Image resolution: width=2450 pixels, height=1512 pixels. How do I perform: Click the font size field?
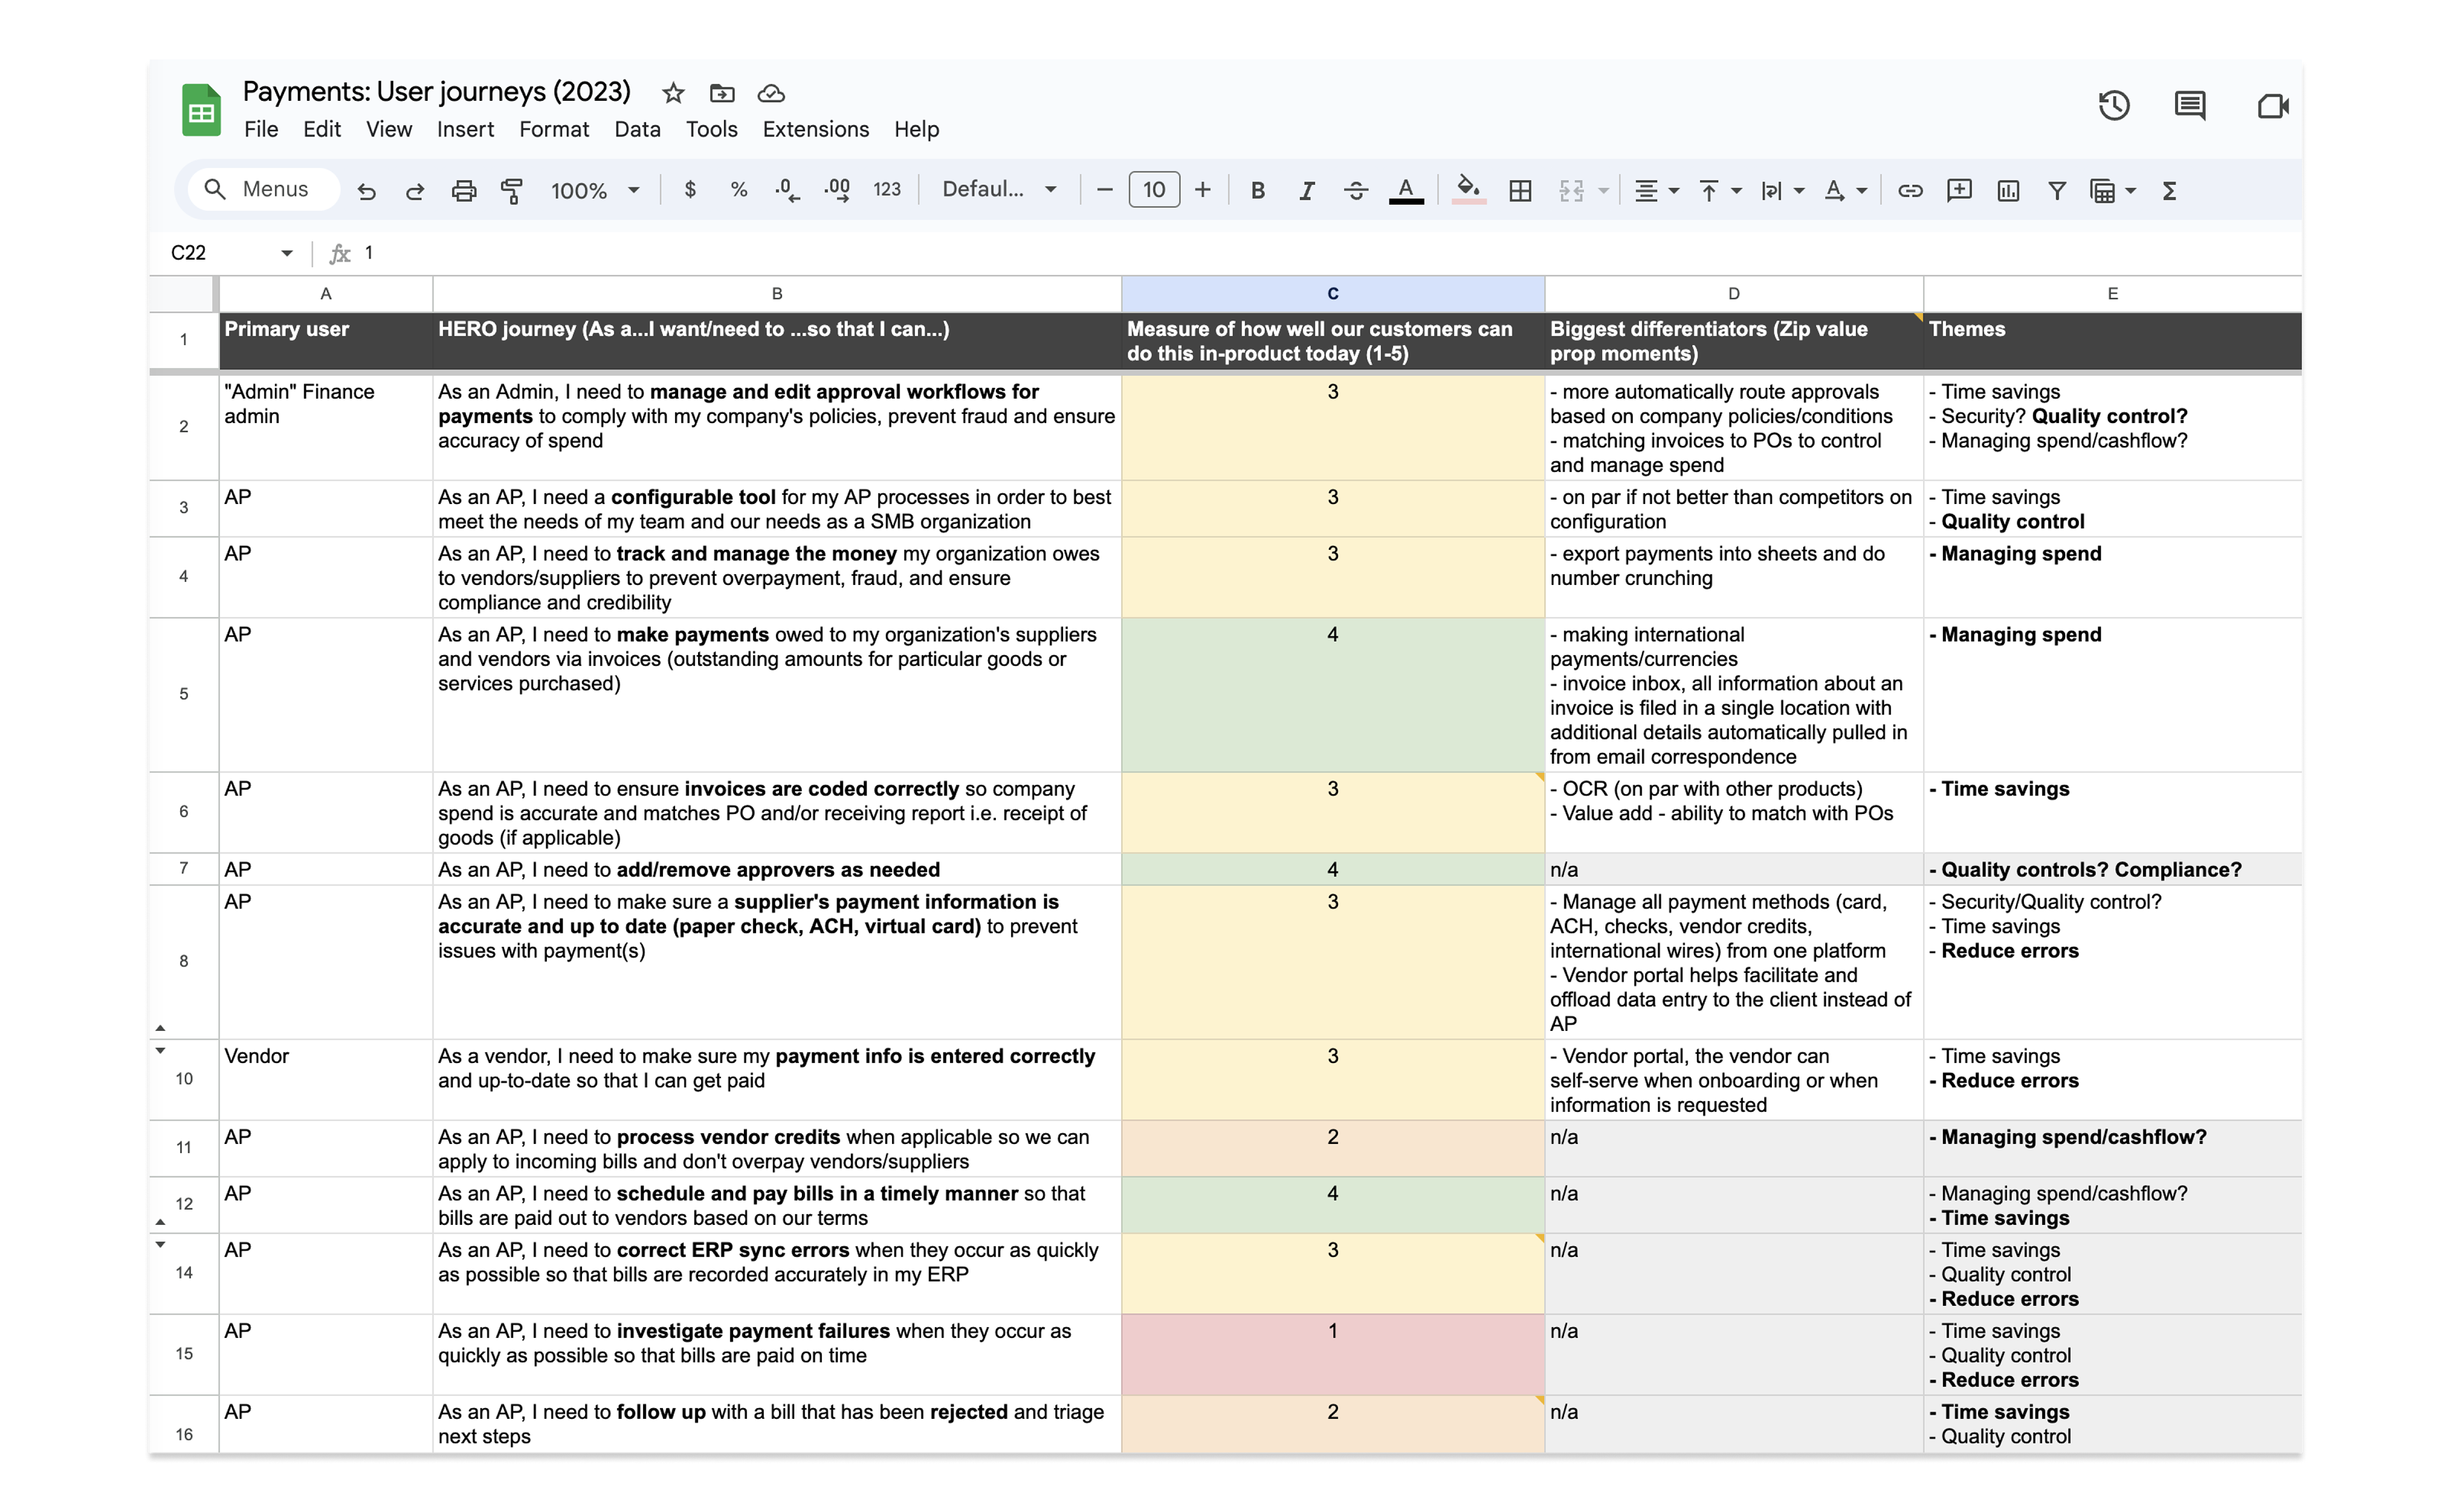point(1154,189)
